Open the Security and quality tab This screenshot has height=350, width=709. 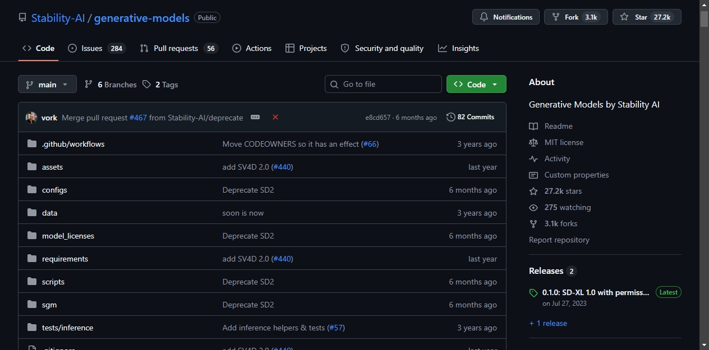click(382, 48)
